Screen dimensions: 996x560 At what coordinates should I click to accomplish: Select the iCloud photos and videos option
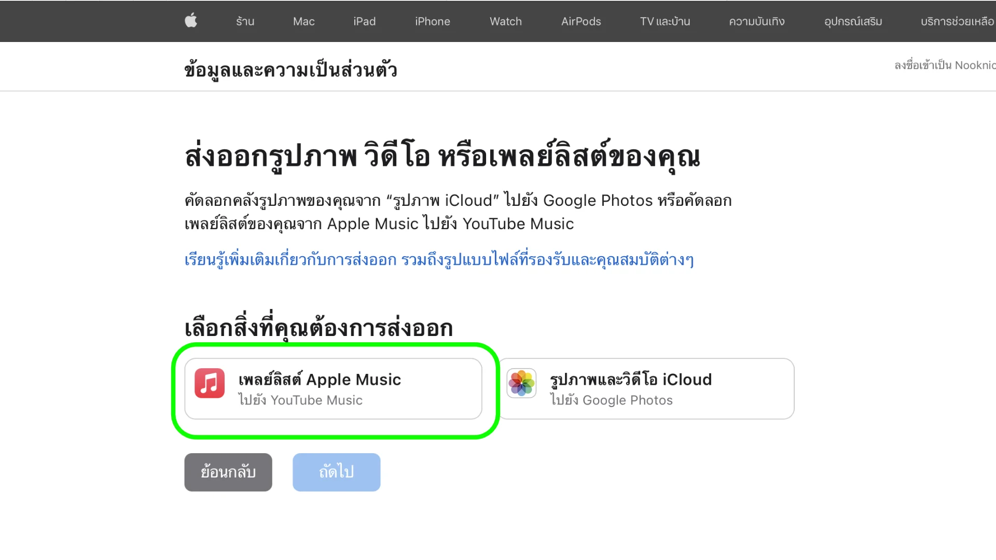pyautogui.click(x=646, y=389)
